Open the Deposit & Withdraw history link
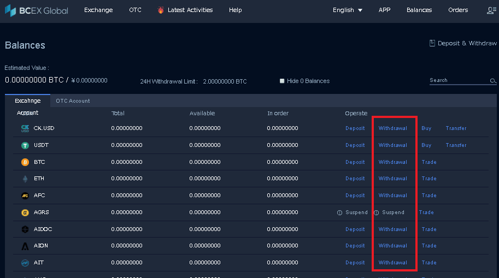 [467, 43]
